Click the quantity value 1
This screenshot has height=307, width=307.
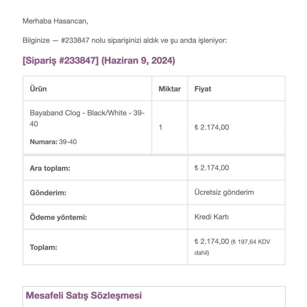(x=160, y=127)
